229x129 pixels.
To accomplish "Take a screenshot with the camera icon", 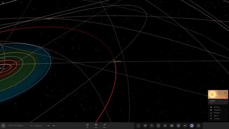I will [172, 126].
